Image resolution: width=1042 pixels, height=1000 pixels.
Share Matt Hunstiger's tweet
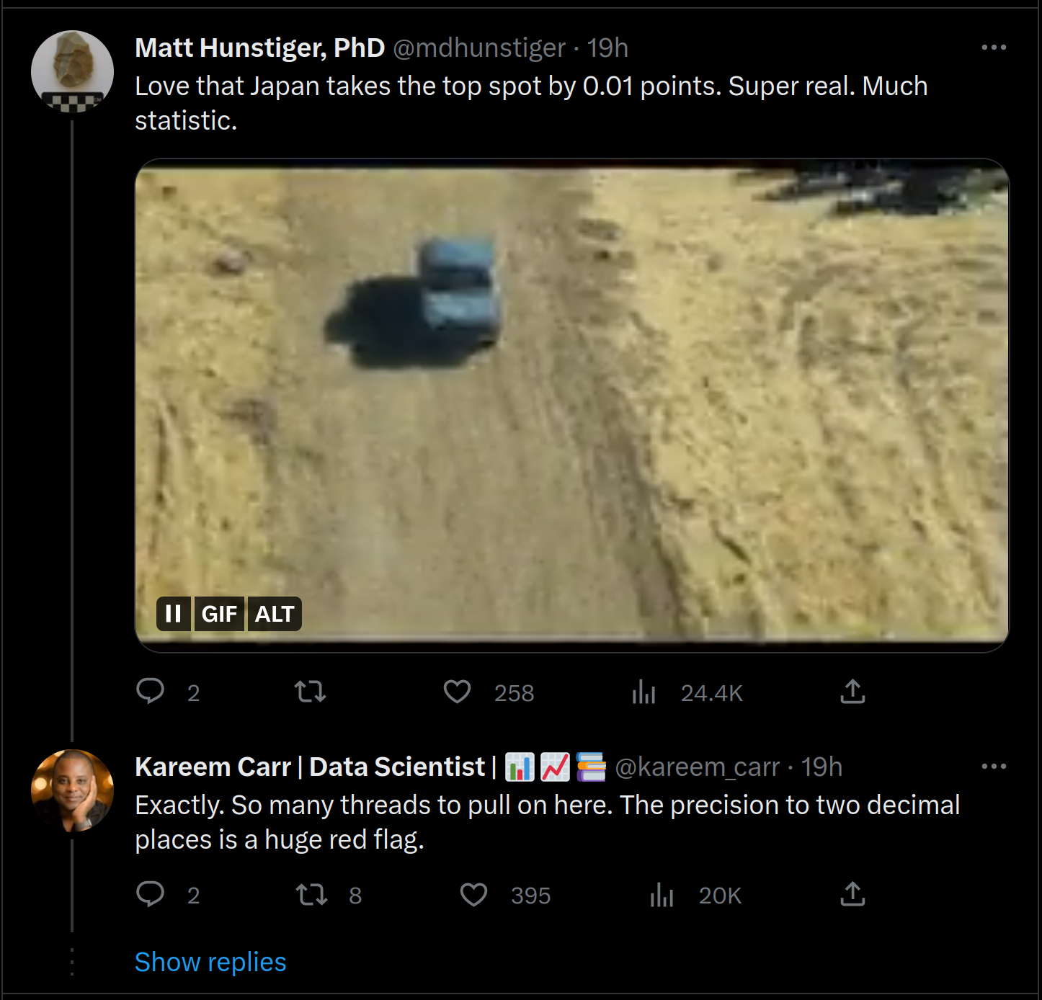point(852,692)
